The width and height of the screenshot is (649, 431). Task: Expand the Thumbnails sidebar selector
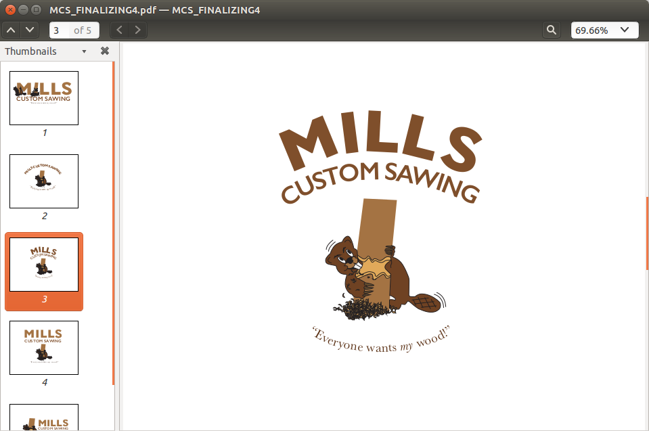click(x=45, y=51)
